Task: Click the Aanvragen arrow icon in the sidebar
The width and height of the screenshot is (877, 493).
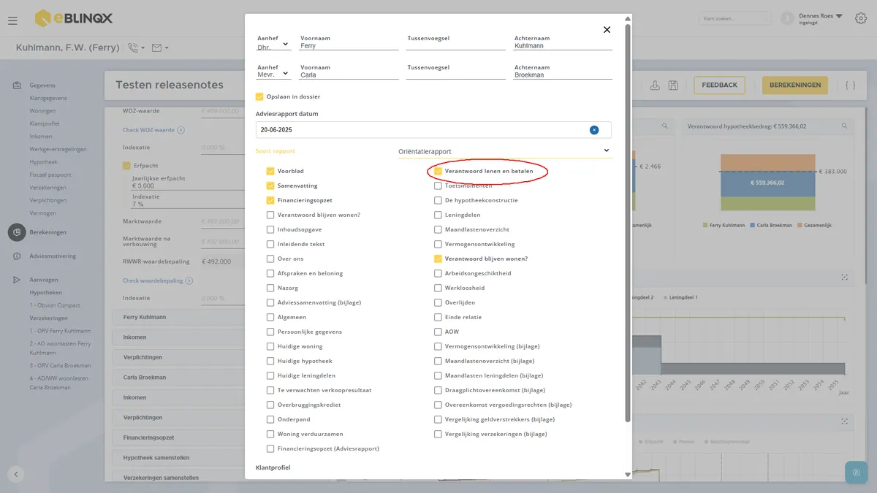Action: [16, 280]
